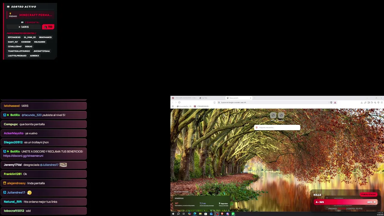Screen dimensions: 384x216
Task: Open the browser downloads icon
Action: coord(362,103)
